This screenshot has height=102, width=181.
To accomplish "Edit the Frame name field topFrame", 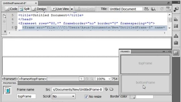I will click(26, 96).
